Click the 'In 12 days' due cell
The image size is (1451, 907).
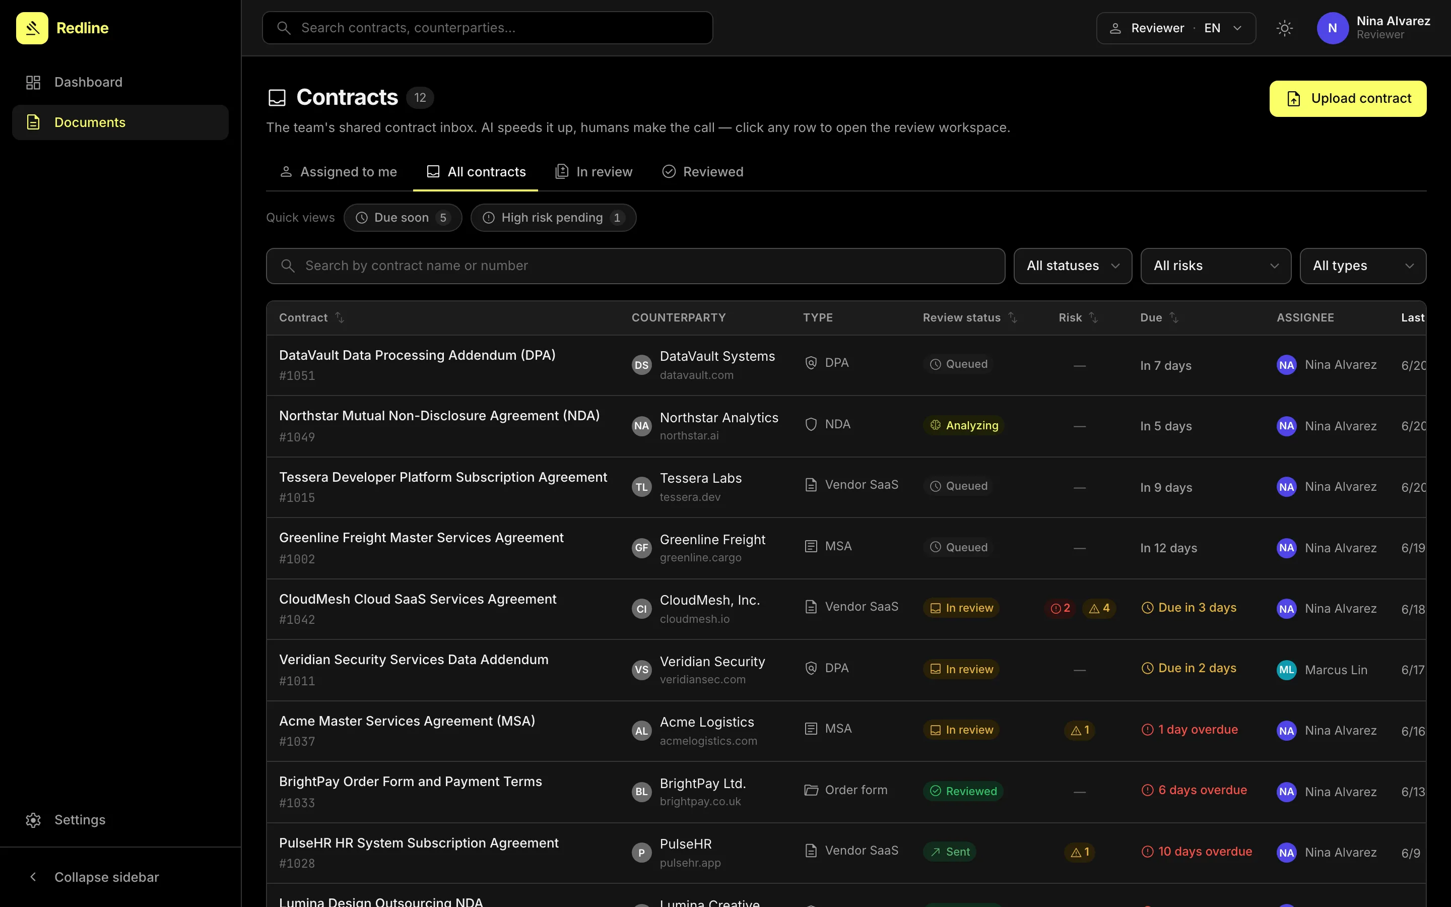pos(1168,548)
